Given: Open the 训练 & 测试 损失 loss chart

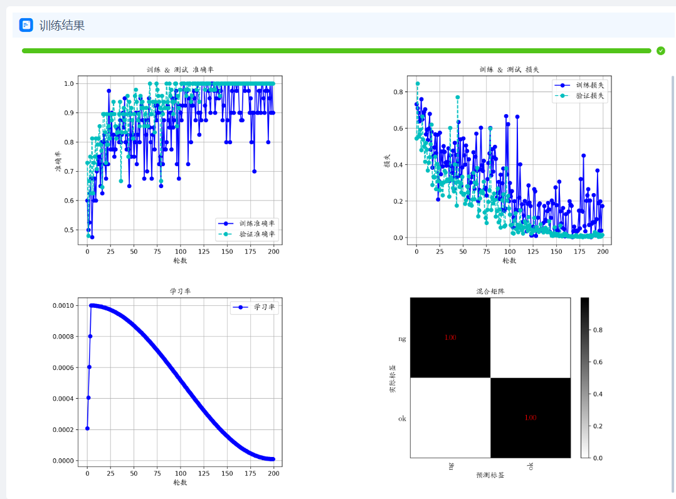Looking at the screenshot, I should (x=509, y=160).
